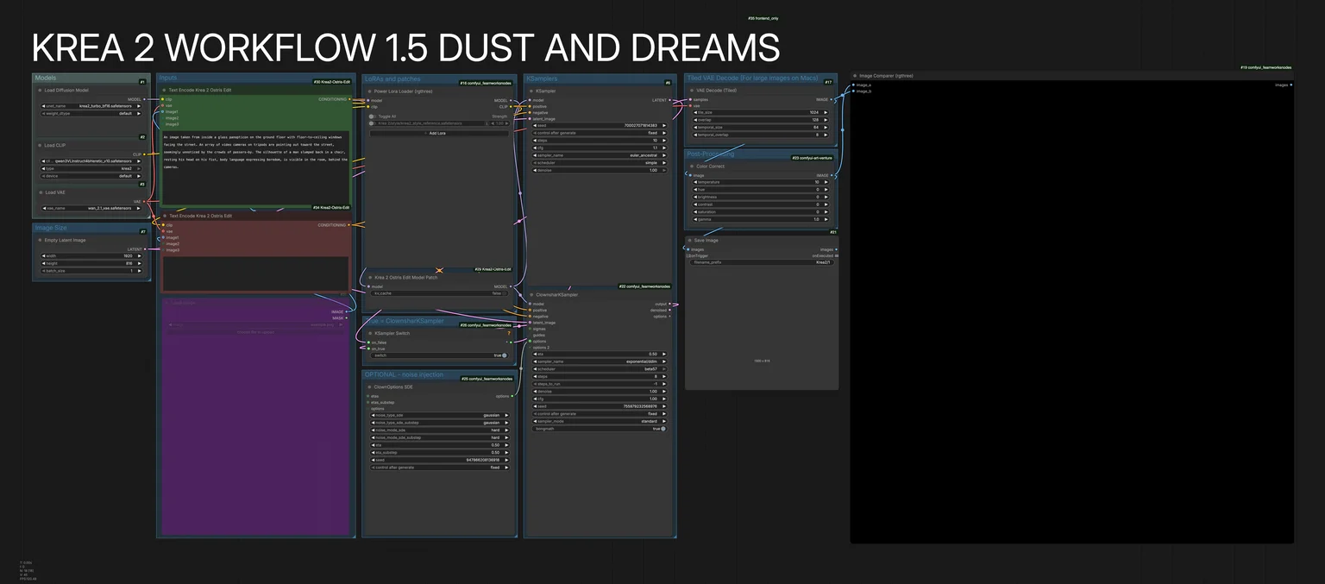
Task: Click the CLIP output port of Load CLIP
Action: (x=145, y=154)
